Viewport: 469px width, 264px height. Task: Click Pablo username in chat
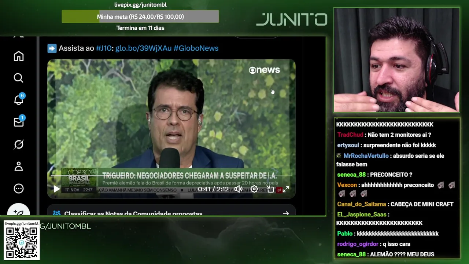(x=345, y=234)
